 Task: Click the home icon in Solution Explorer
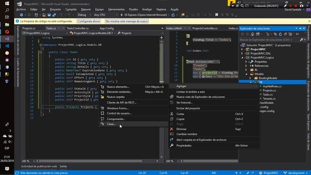(x=252, y=34)
